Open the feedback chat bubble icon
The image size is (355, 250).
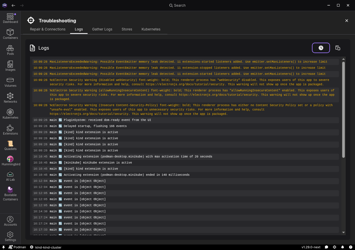326,247
